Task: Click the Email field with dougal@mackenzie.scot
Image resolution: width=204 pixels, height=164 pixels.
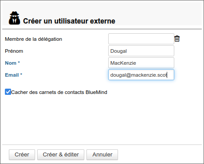Action: point(141,75)
